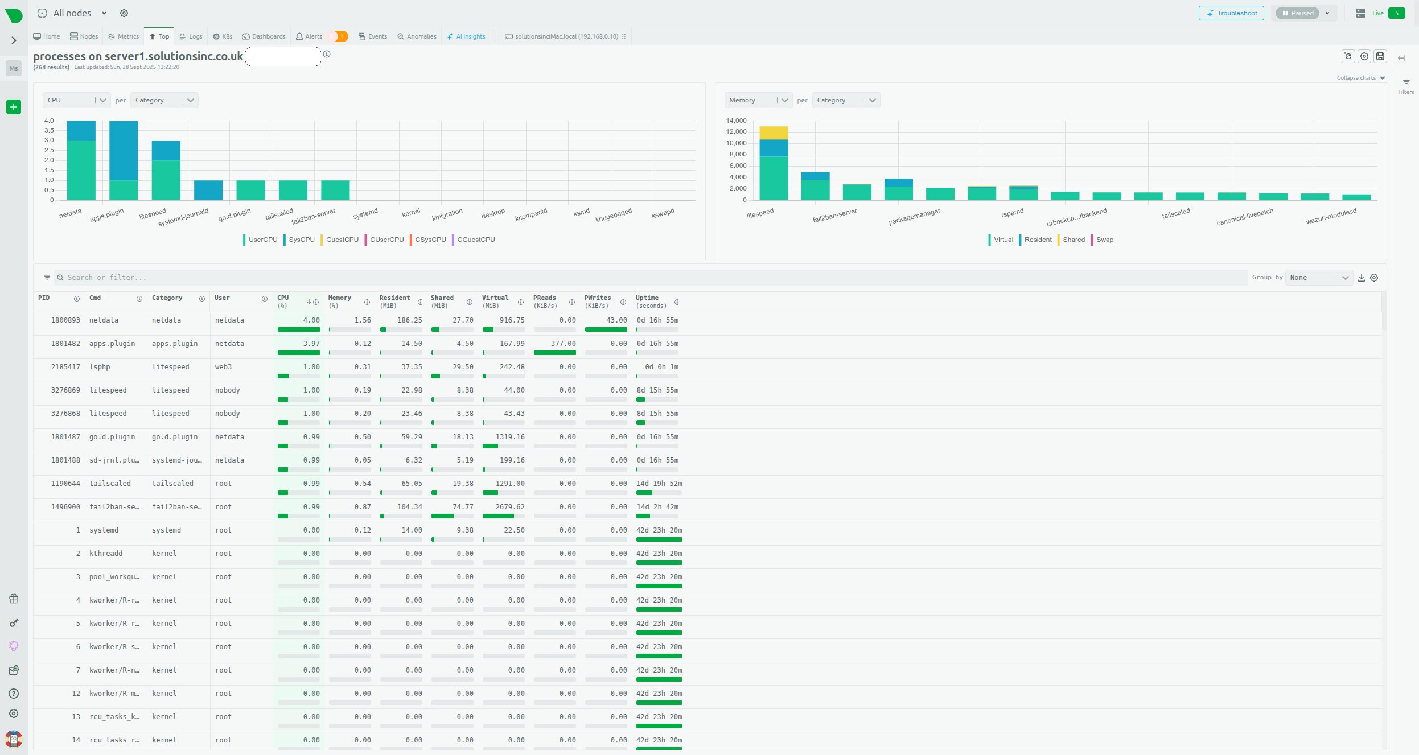
Task: Click the gift icon in left sidebar
Action: coord(14,599)
